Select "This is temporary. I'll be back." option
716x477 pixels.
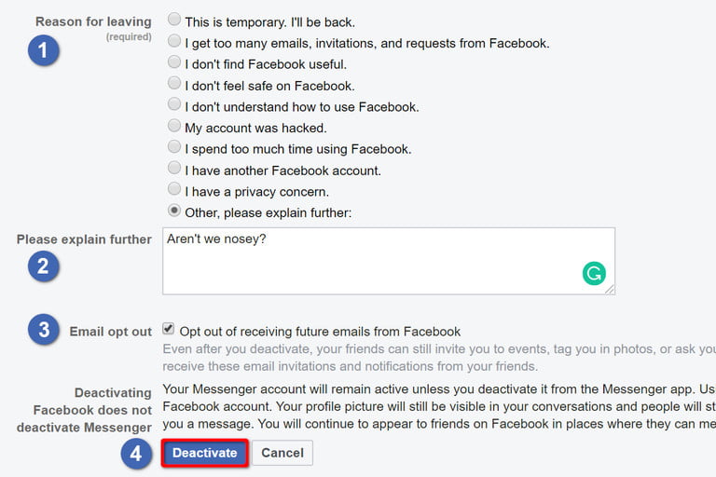click(x=174, y=20)
